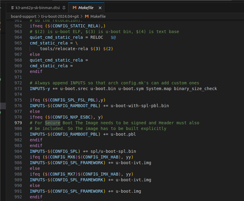Click line number 973 for INPUTS-y line

18,89
